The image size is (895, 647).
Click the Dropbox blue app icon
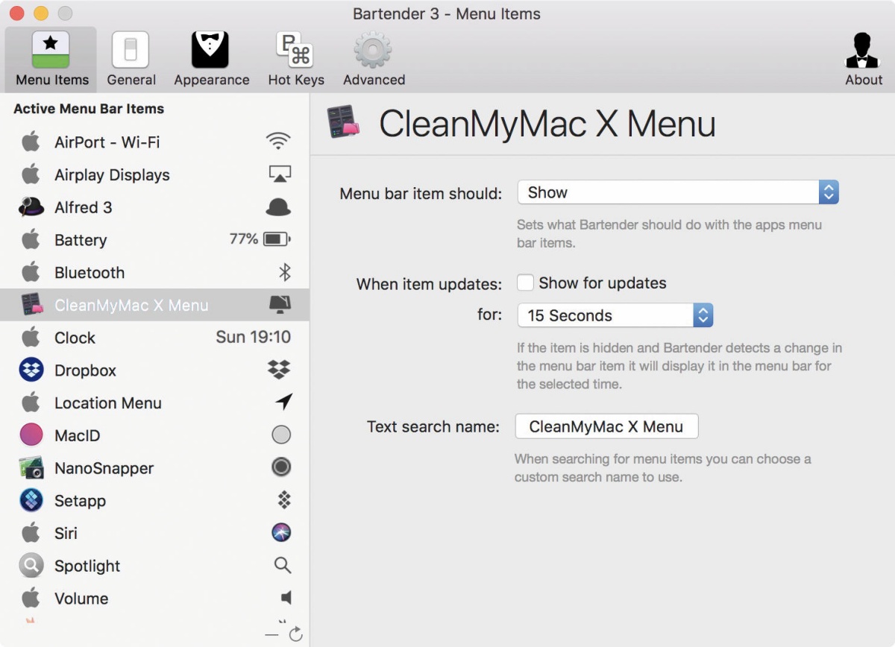pos(31,370)
